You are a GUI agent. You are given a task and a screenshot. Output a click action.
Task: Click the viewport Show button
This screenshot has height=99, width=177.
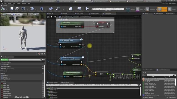[x=19, y=14]
